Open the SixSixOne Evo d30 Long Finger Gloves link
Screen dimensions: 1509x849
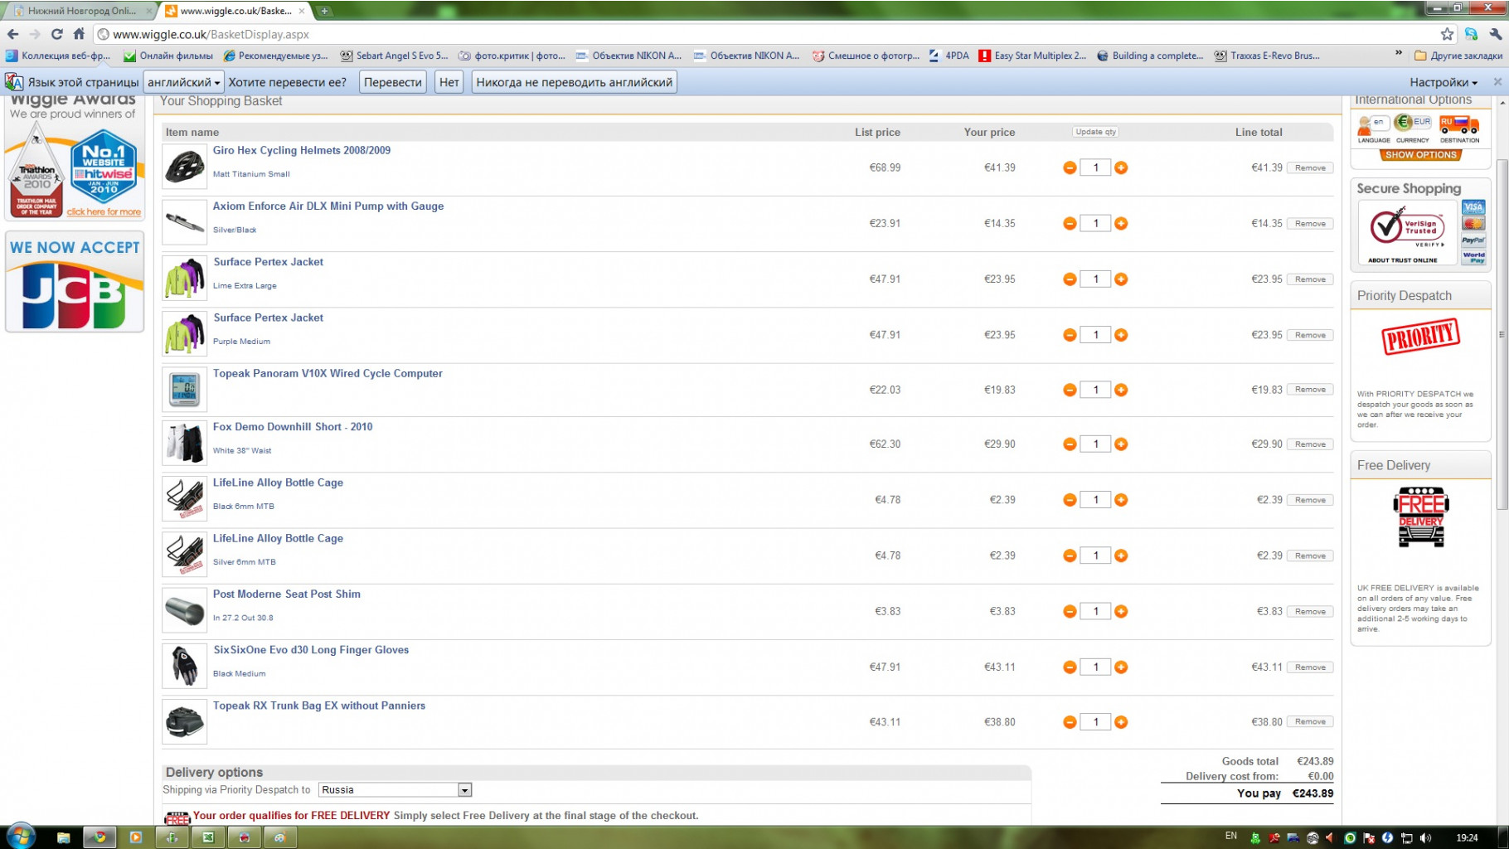pos(311,650)
